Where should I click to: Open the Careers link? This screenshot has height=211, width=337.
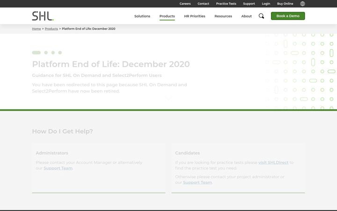185,4
